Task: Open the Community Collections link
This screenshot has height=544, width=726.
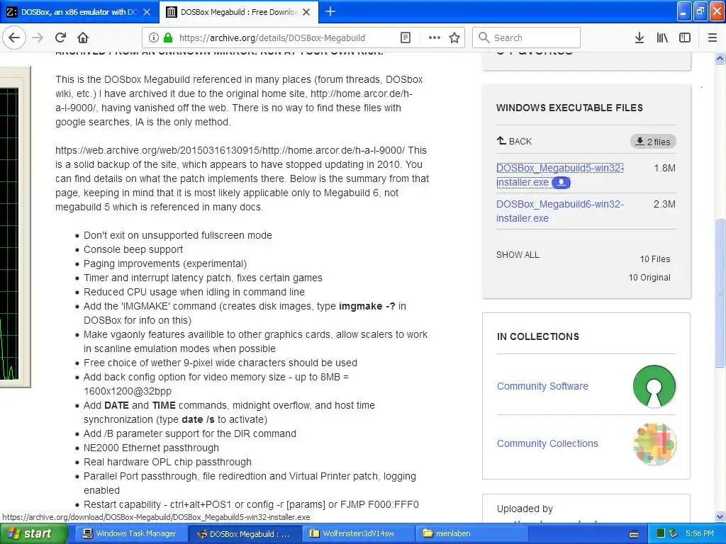Action: [x=547, y=443]
